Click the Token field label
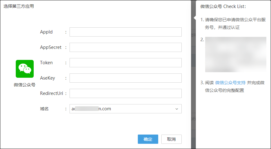The height and width of the screenshot is (149, 271). point(46,63)
